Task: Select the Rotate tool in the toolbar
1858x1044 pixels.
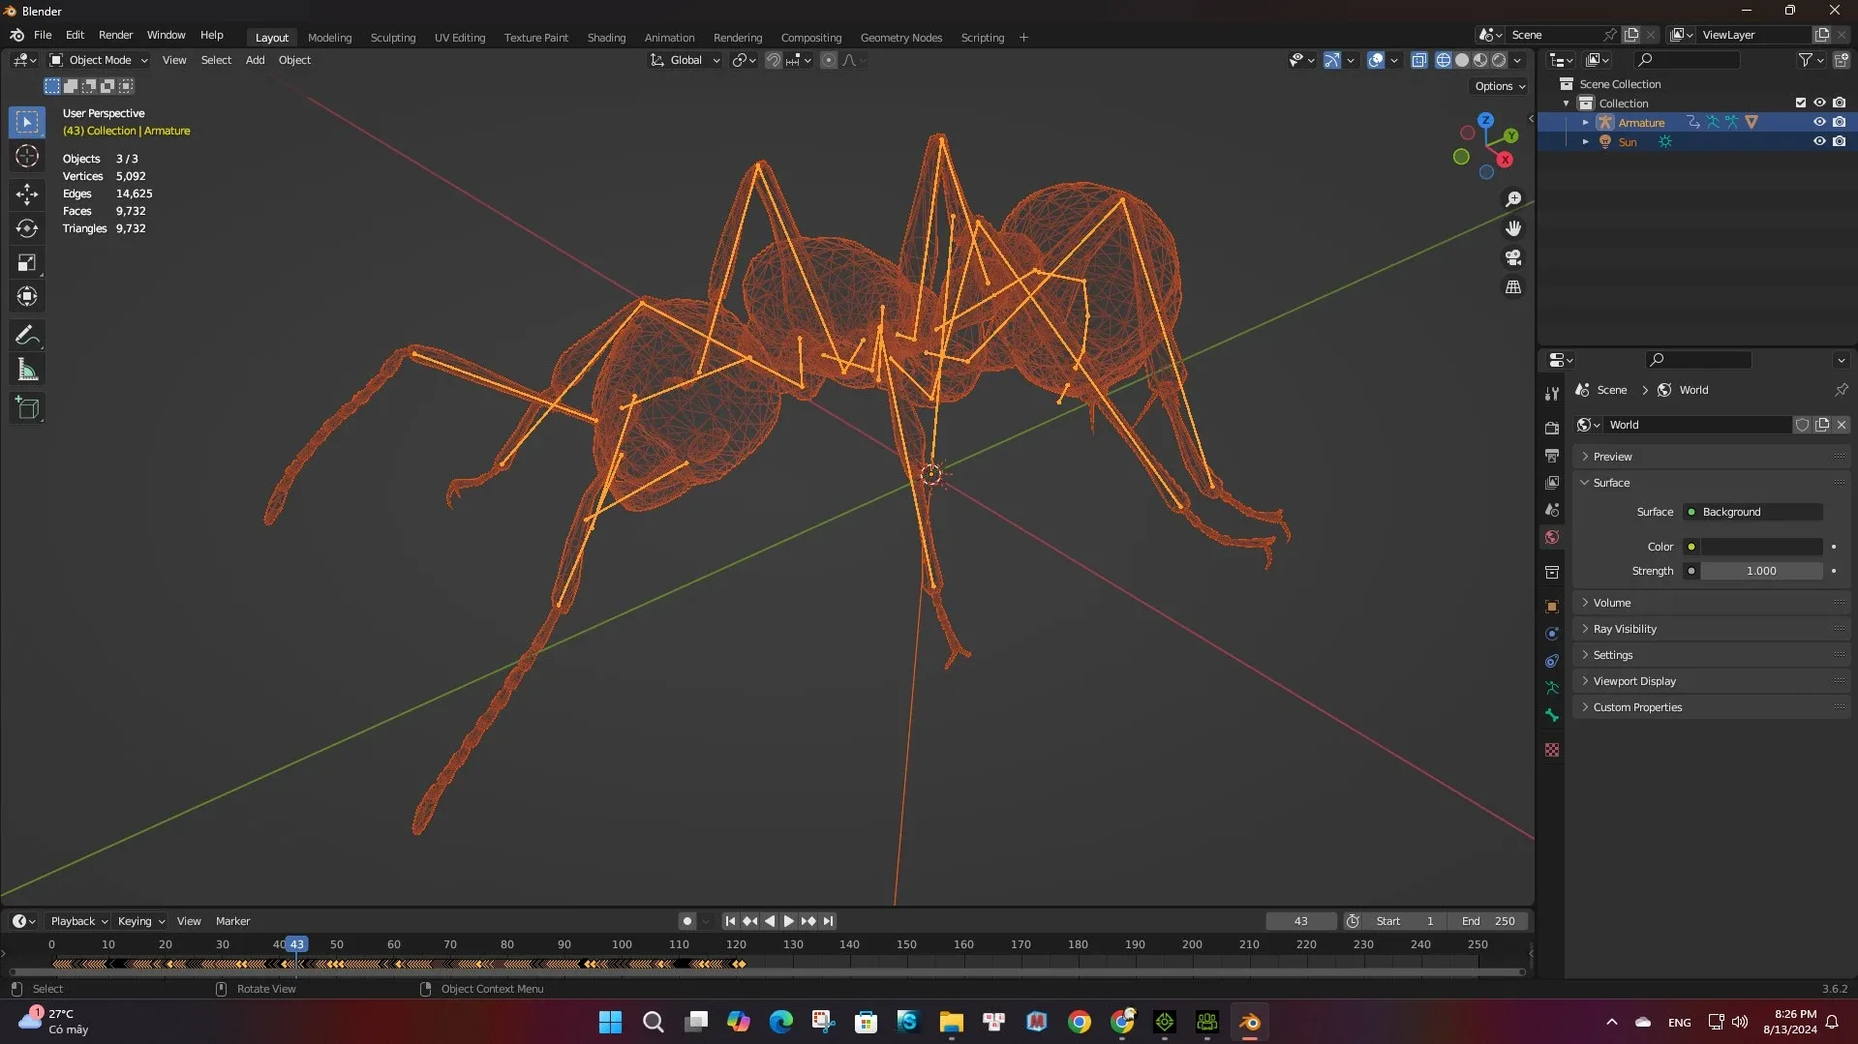Action: [x=27, y=229]
